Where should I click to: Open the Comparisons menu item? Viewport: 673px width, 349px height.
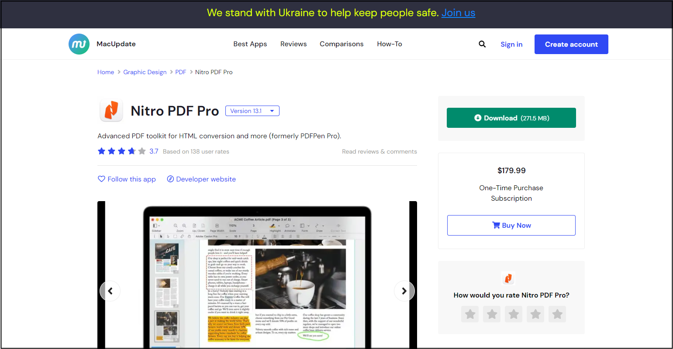342,44
